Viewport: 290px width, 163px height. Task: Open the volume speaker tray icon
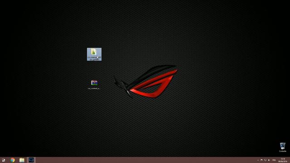[x=269, y=160]
